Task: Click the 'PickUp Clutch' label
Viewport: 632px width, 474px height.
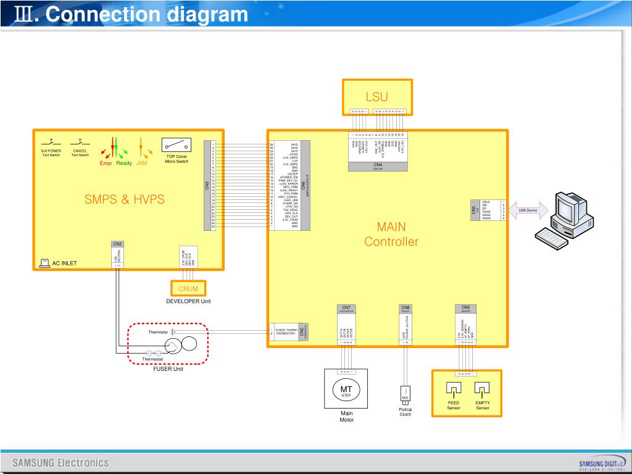Action: pyautogui.click(x=405, y=412)
